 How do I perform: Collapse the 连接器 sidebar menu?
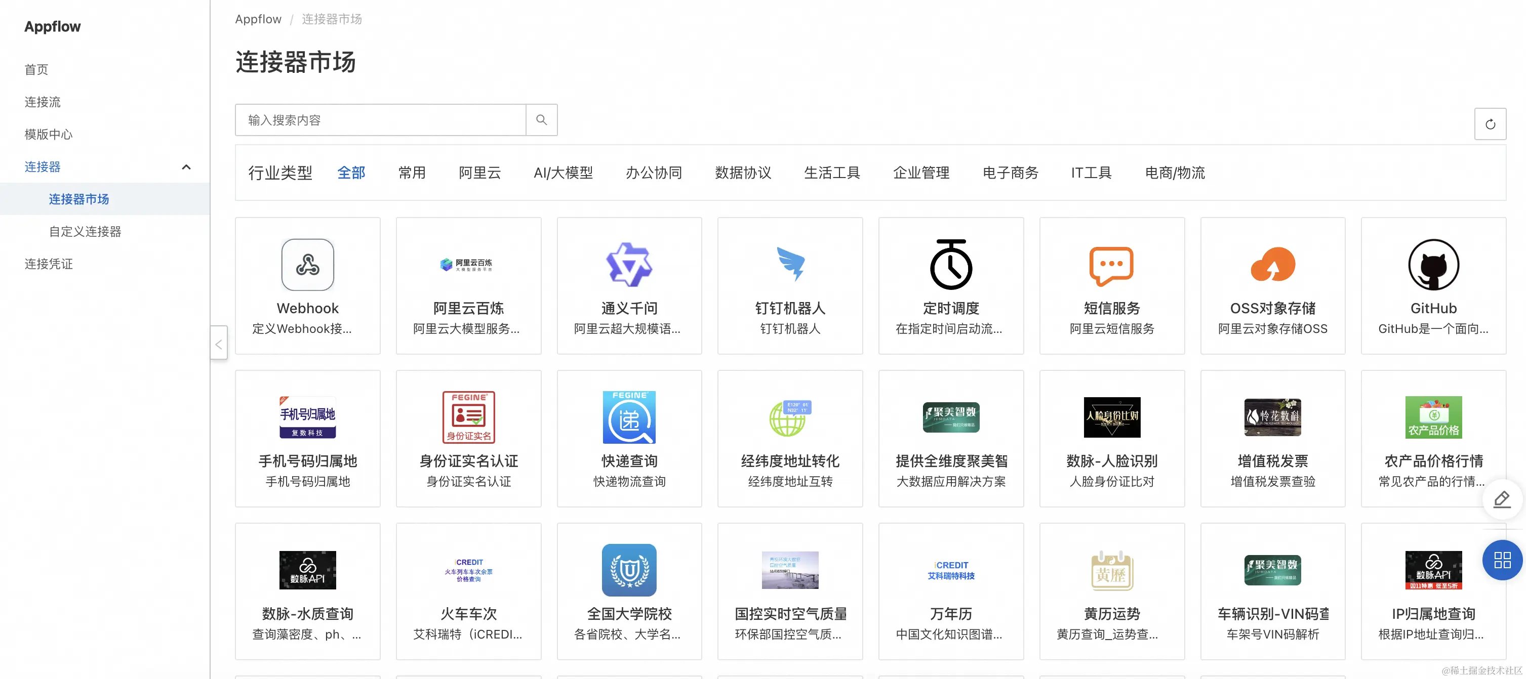[x=186, y=167]
